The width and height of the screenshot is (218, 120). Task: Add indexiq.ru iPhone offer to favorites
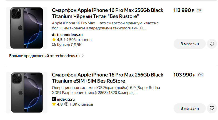[212, 108]
